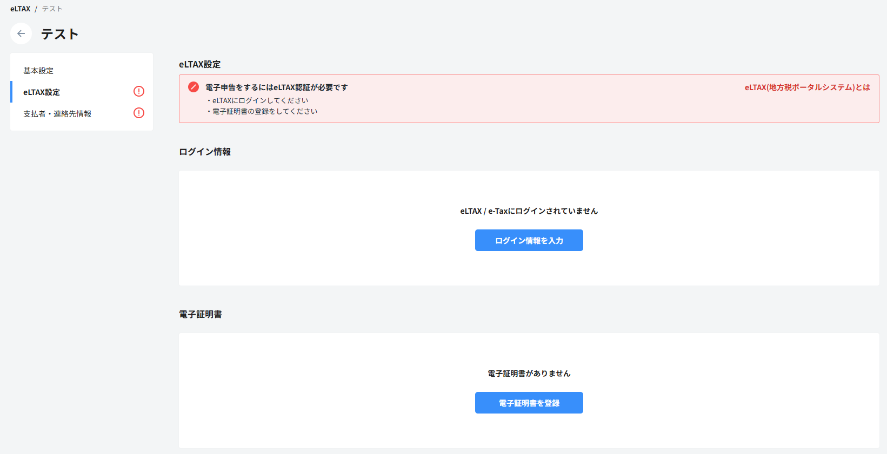Click the eLTAX breadcrumb link
The height and width of the screenshot is (454, 887).
[20, 9]
